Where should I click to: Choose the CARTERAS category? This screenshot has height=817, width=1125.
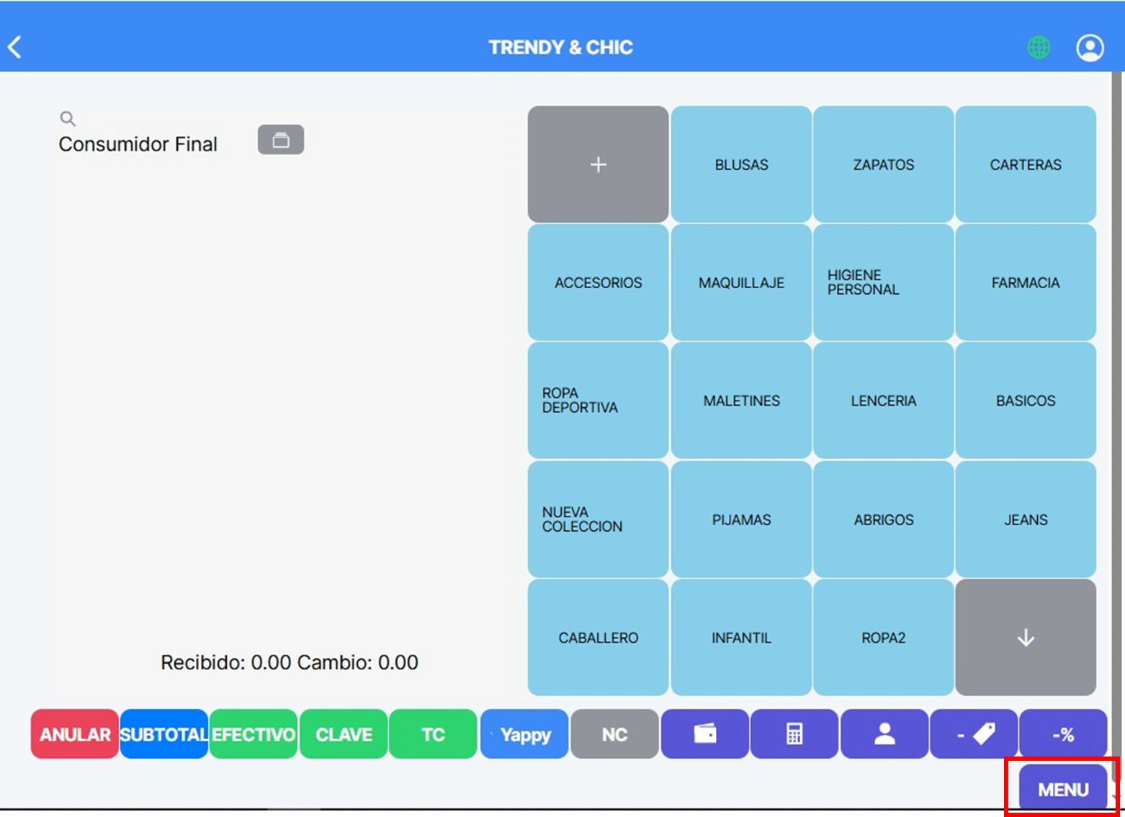1026,164
